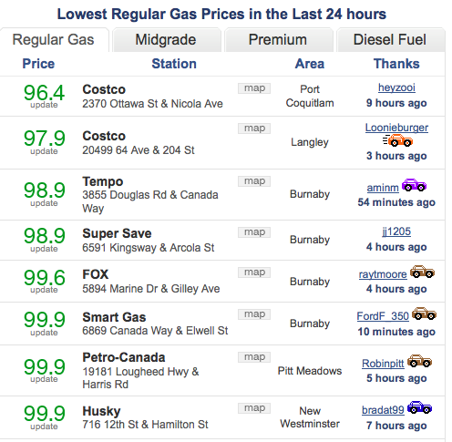Viewport: 452px width, 442px height.
Task: Click the blue car icon beside bradat99
Action: tap(419, 407)
